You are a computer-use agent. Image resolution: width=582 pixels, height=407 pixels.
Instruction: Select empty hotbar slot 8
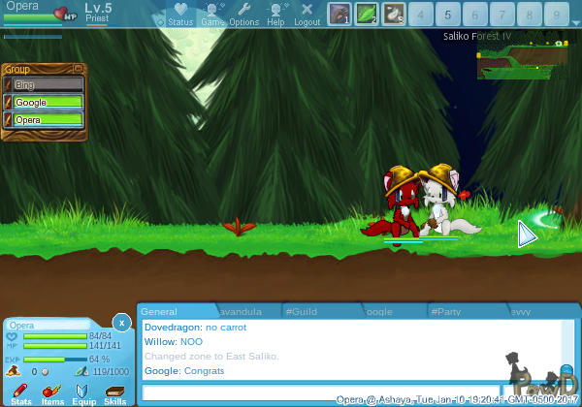pos(529,15)
